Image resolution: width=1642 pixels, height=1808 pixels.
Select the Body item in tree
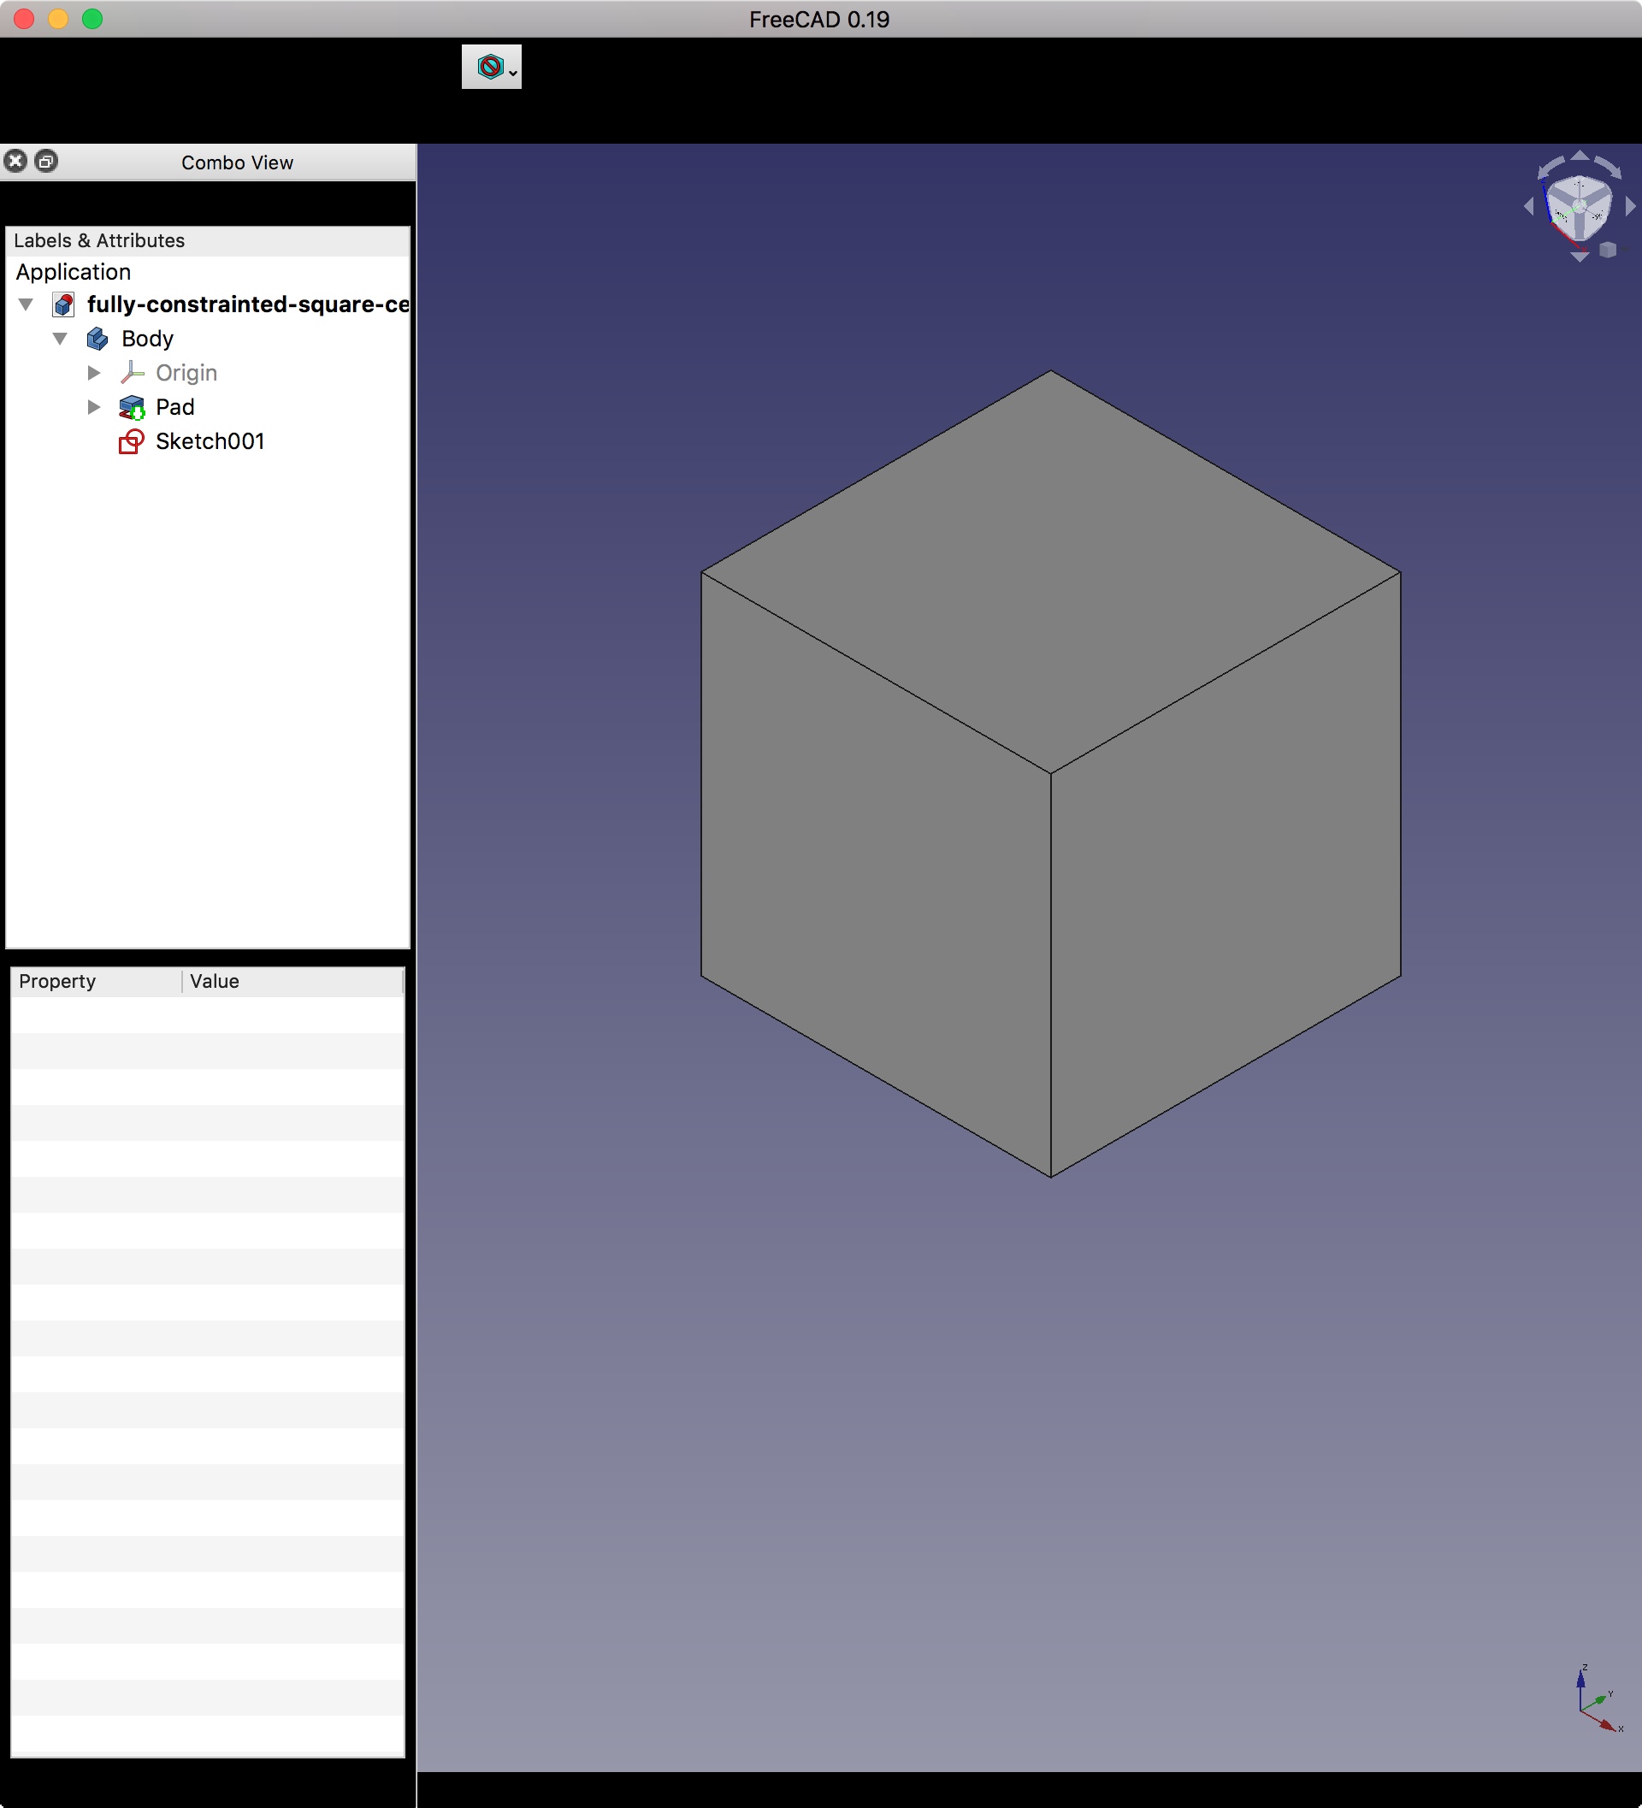click(x=147, y=339)
